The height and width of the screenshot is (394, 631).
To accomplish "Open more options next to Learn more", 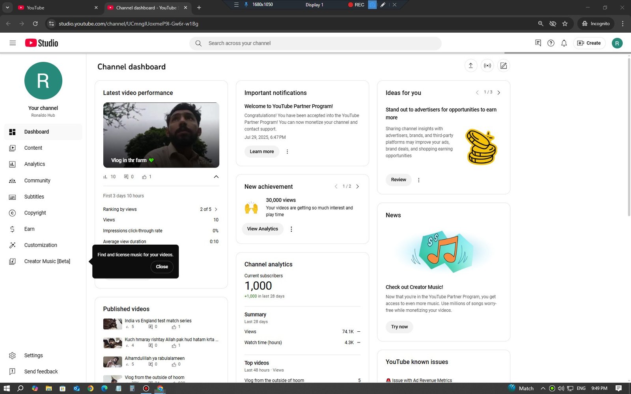I will coord(287,152).
